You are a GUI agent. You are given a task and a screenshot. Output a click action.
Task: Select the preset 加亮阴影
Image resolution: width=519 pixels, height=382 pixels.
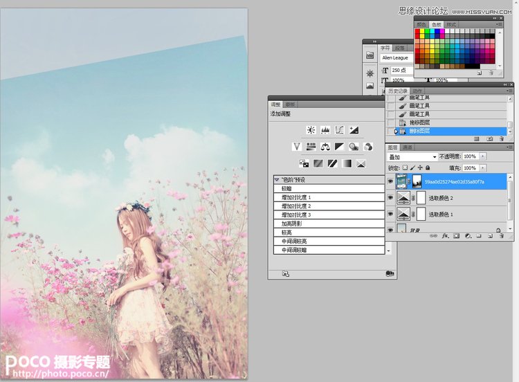click(x=329, y=224)
